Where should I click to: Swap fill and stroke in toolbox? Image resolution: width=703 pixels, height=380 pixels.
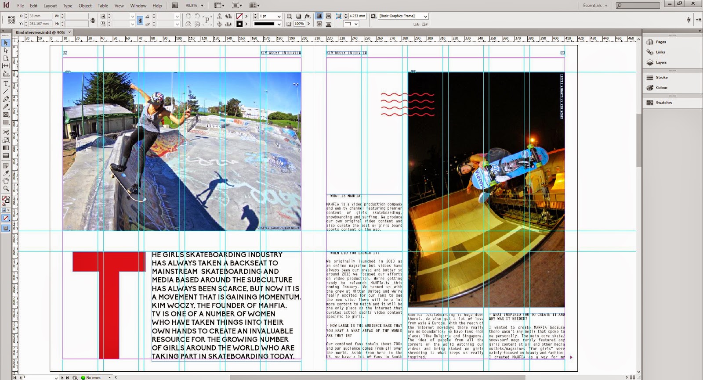pyautogui.click(x=9, y=197)
